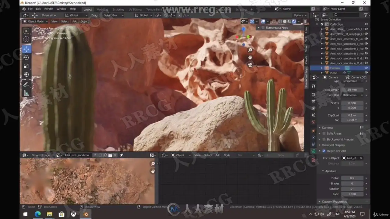This screenshot has height=219, width=390.
Task: Activate the Scale tool
Action: point(27,66)
